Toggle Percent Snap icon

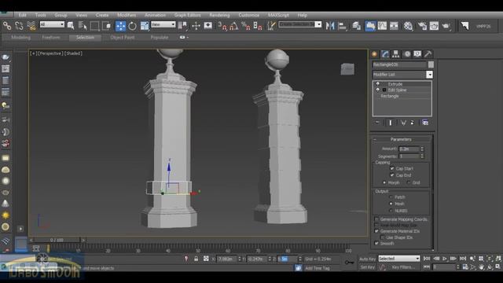point(246,26)
